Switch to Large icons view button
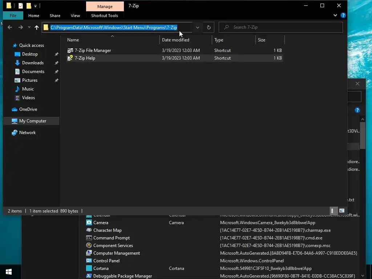The height and width of the screenshot is (279, 372). point(341,211)
